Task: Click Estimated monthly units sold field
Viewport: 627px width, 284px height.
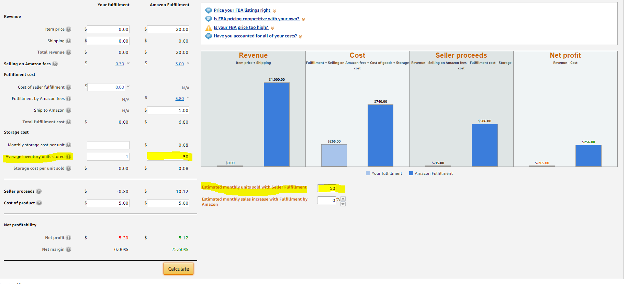Action: tap(327, 188)
